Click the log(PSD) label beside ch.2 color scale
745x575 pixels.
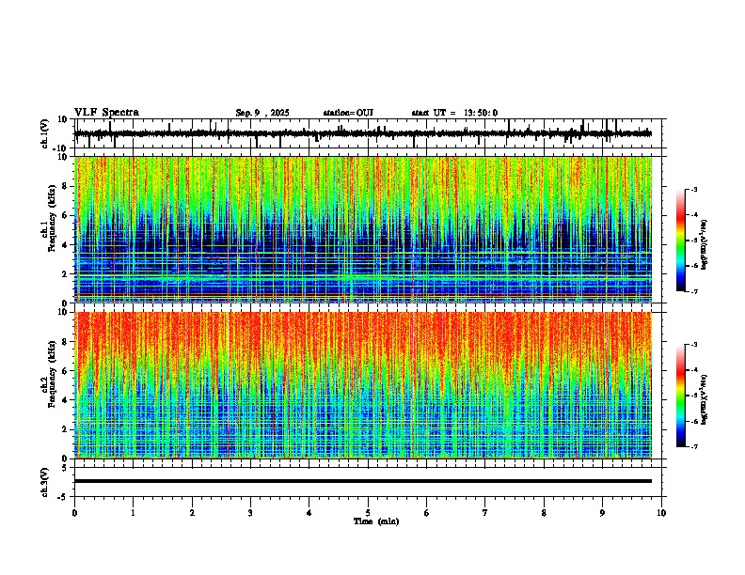pyautogui.click(x=705, y=400)
